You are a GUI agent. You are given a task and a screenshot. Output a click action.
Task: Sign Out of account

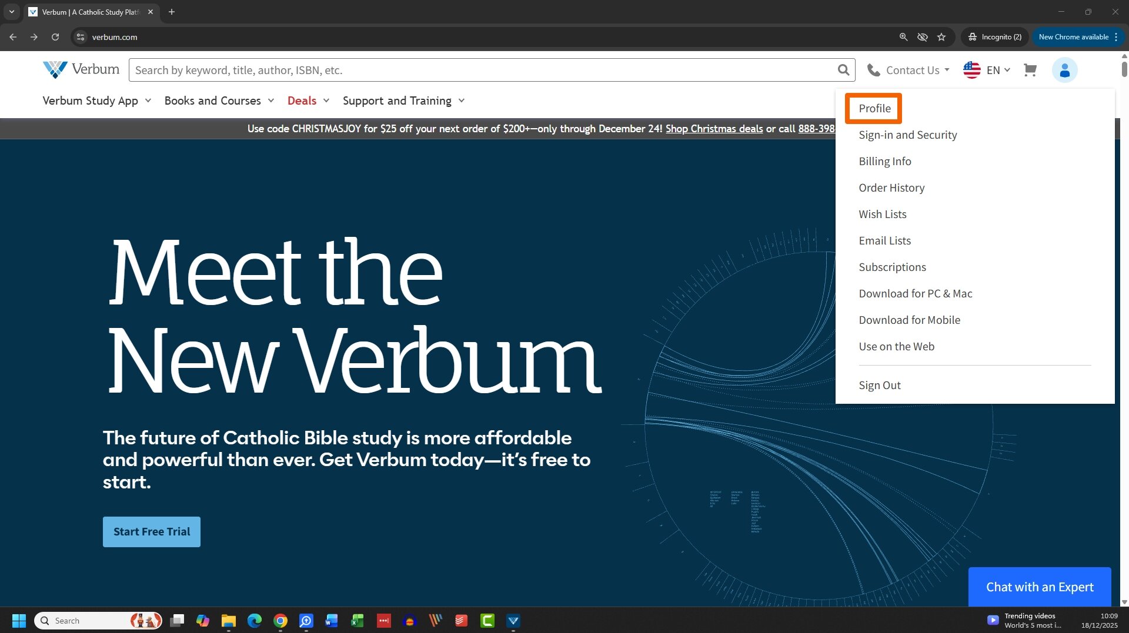[x=879, y=385]
